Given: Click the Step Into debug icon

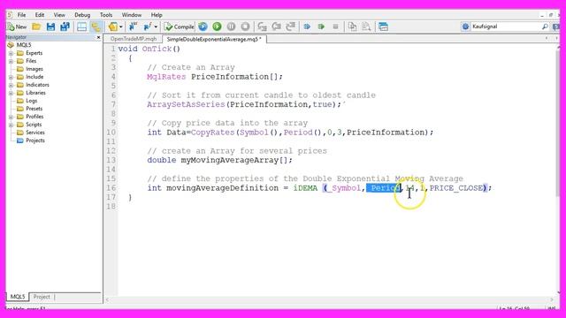Looking at the screenshot, I should (263, 26).
